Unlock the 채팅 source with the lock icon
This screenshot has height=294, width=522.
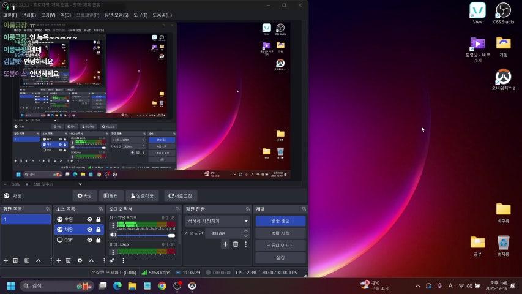click(x=98, y=230)
